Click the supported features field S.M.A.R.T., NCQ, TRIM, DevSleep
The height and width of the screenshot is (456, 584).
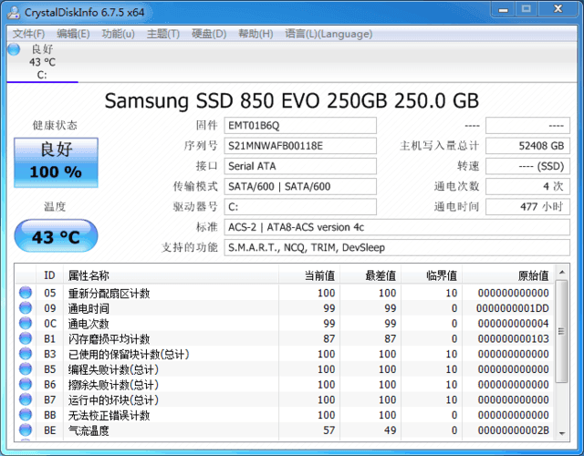pos(397,247)
